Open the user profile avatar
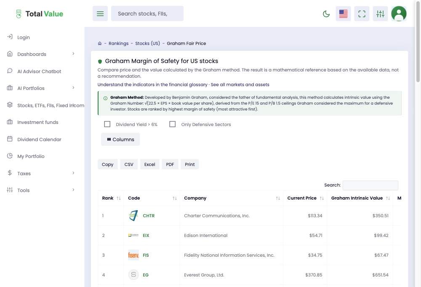This screenshot has height=287, width=421. (x=399, y=14)
